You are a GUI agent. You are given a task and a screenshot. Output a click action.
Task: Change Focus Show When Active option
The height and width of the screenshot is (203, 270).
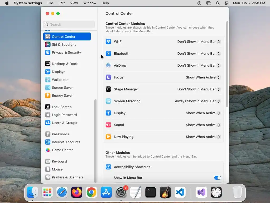click(x=203, y=77)
